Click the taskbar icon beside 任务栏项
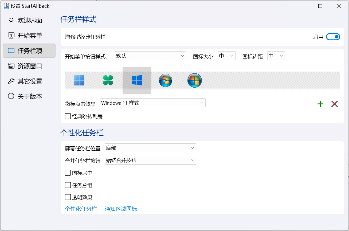349x231 pixels. pos(11,50)
